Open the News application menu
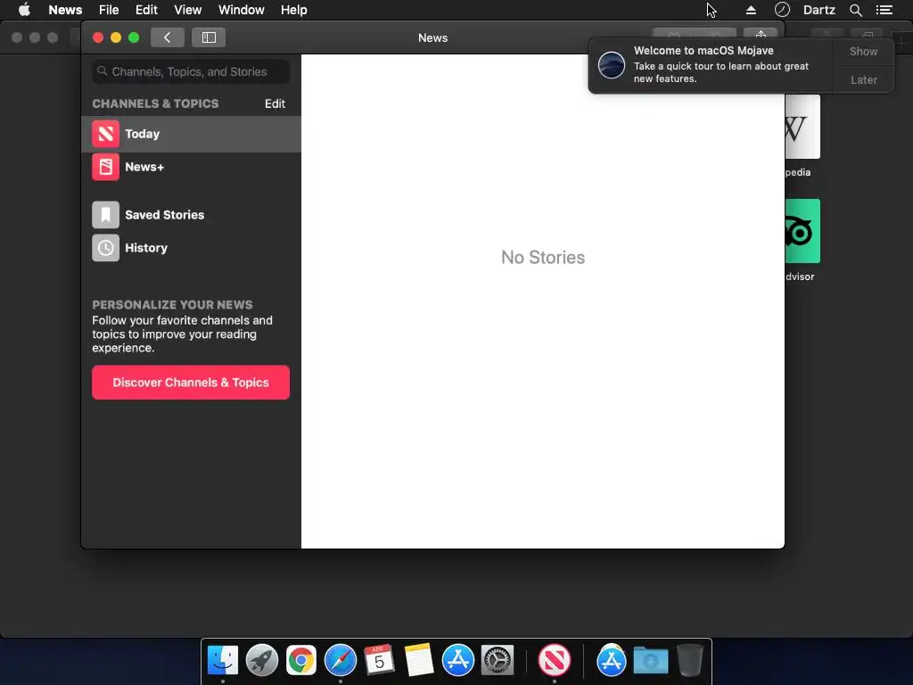This screenshot has width=913, height=685. pyautogui.click(x=65, y=10)
